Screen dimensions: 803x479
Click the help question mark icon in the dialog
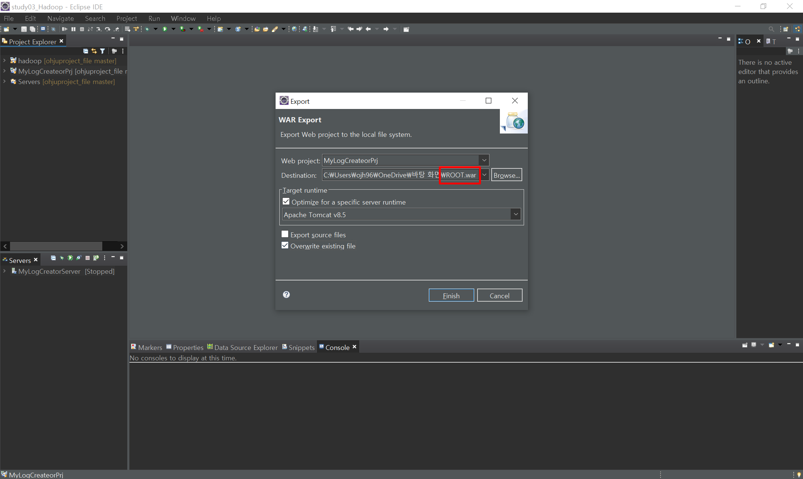tap(286, 295)
